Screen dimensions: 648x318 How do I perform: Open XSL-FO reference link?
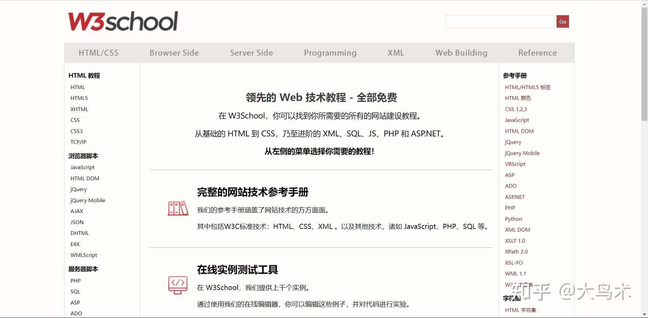(514, 263)
